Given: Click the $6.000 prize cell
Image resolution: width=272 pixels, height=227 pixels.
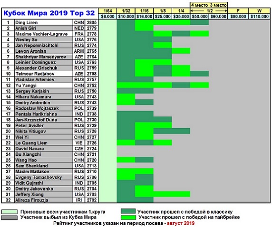Looking at the screenshot, I should coord(107,17).
